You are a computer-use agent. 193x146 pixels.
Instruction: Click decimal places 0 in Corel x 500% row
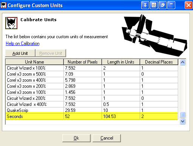[x=142, y=74]
